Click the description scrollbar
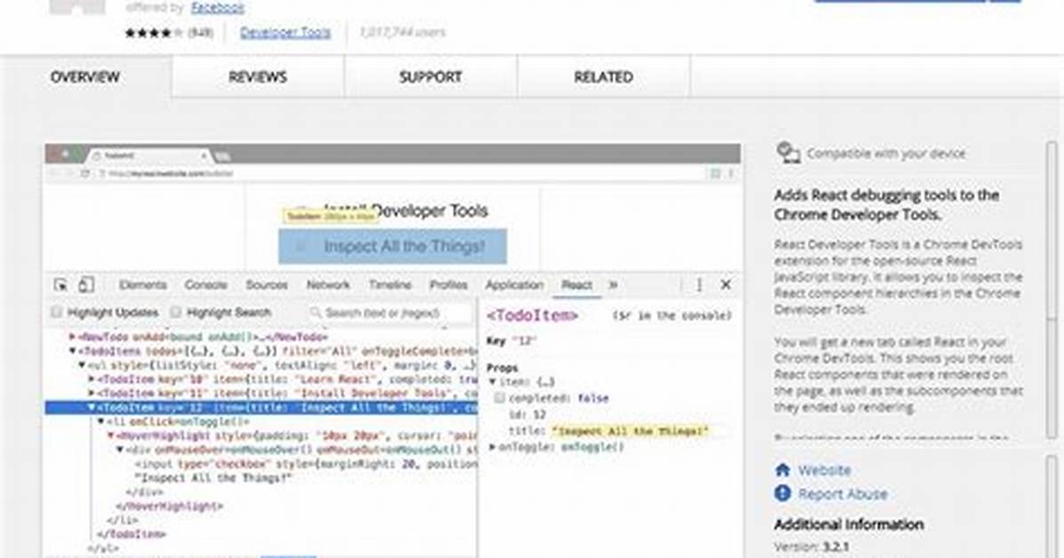This screenshot has height=558, width=1064. click(x=1052, y=290)
